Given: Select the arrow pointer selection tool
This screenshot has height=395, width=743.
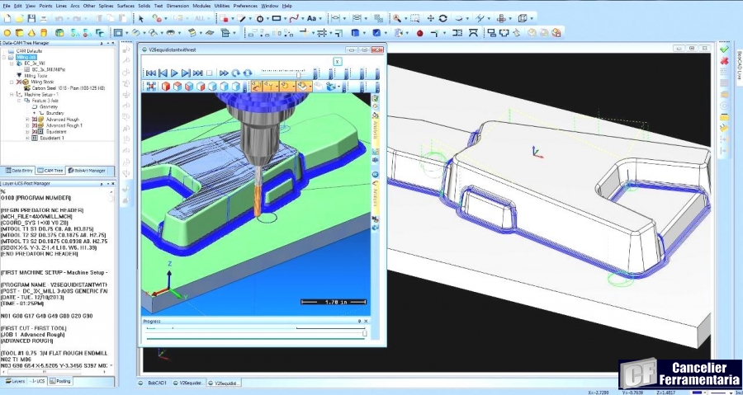Looking at the screenshot, I should [x=141, y=17].
